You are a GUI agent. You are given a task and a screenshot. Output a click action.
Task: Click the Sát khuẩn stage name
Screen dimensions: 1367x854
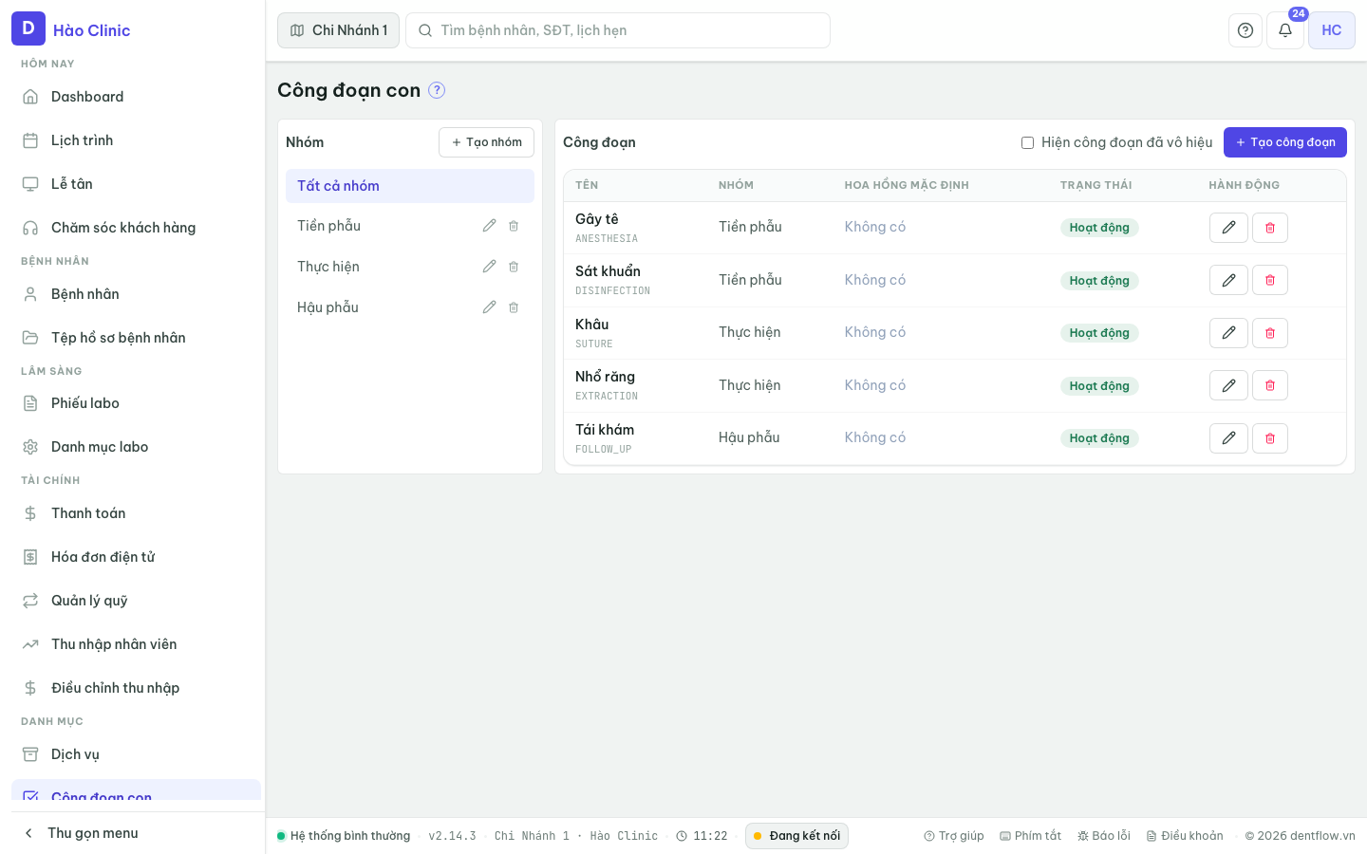point(608,271)
